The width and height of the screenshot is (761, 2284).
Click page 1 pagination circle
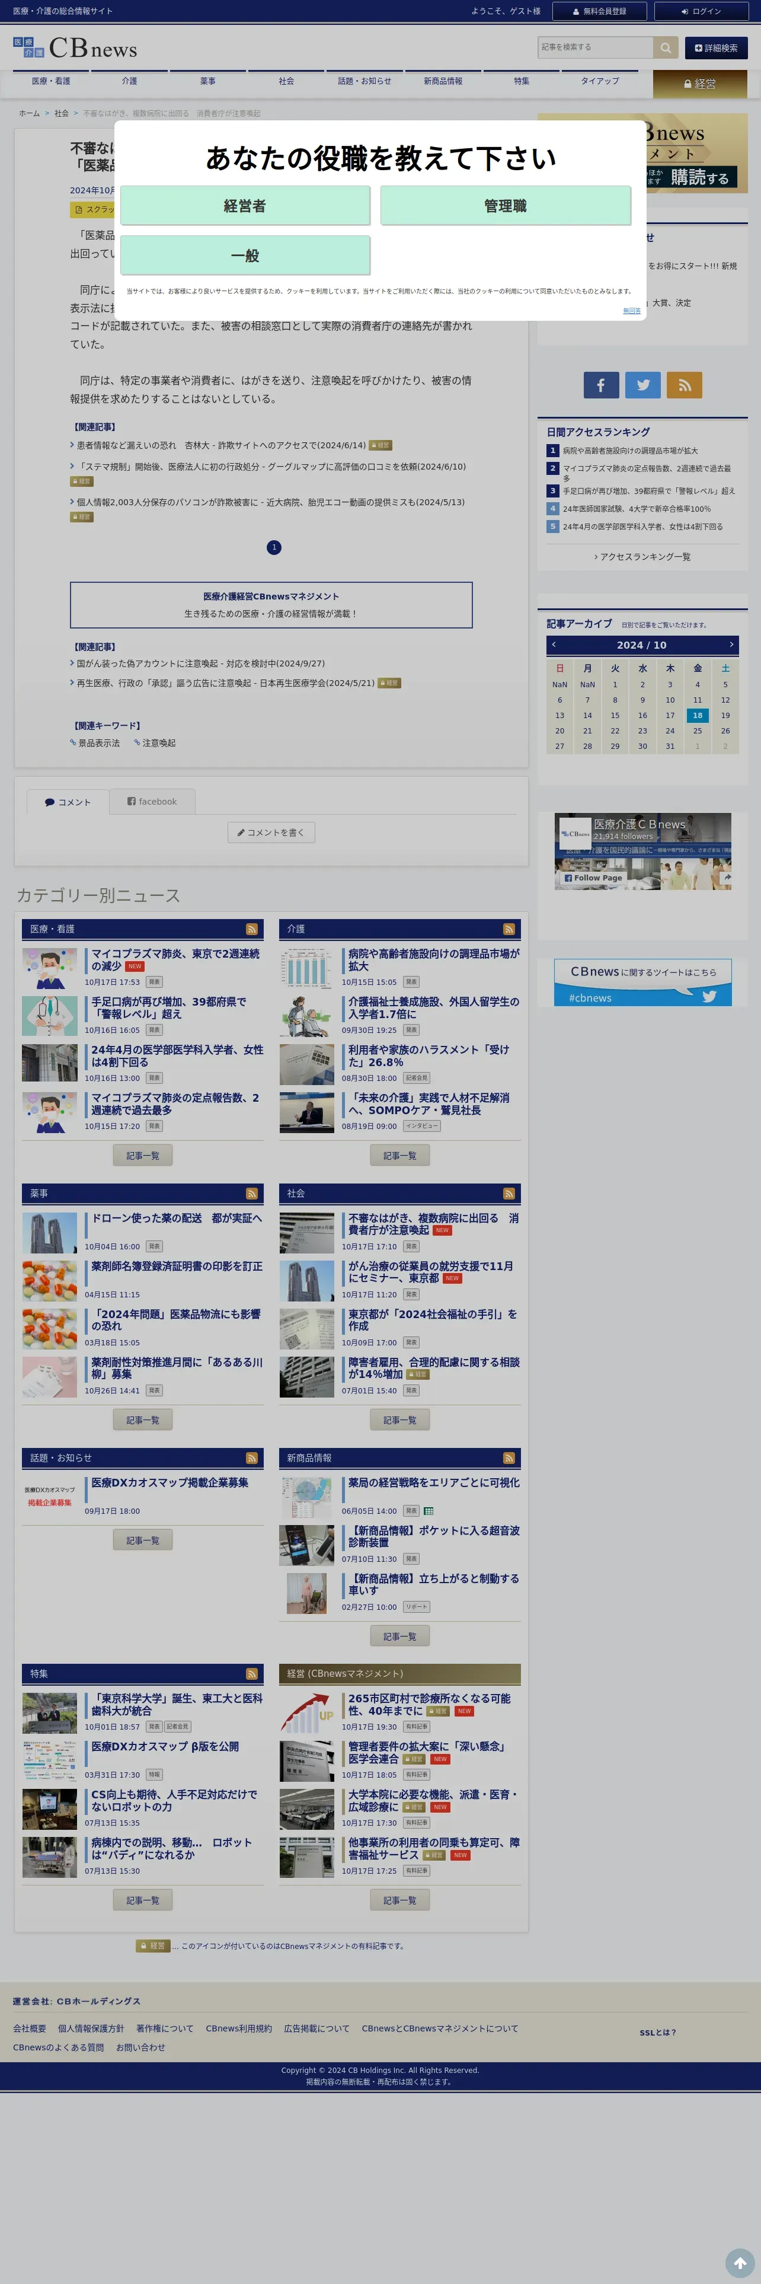274,547
